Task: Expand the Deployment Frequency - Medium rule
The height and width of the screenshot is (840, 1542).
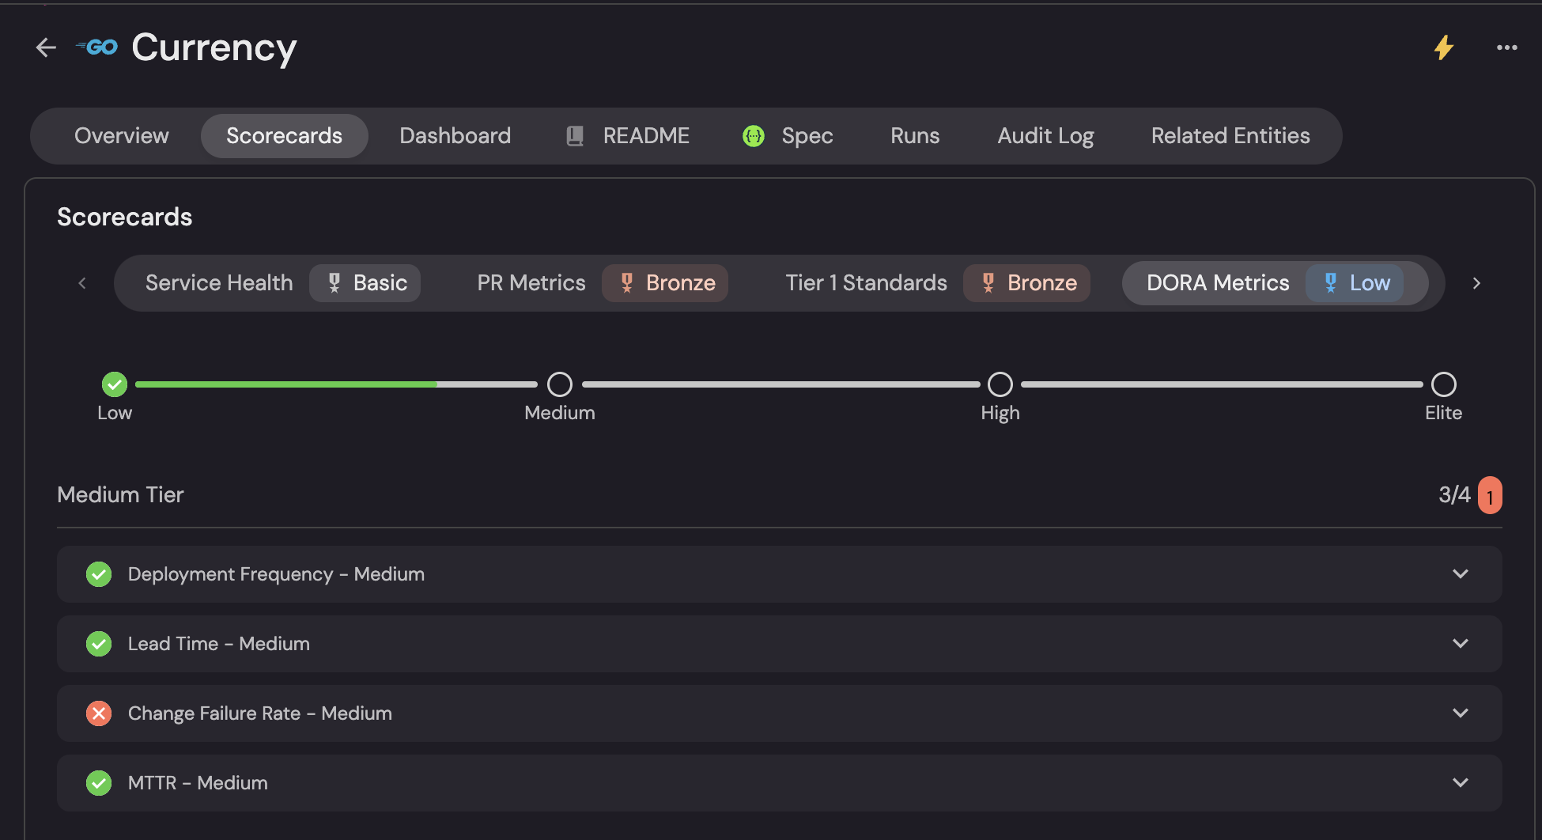Action: point(1460,574)
